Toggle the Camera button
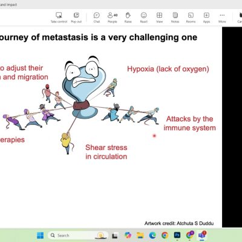This screenshot has width=242, height=242. [x=240, y=18]
